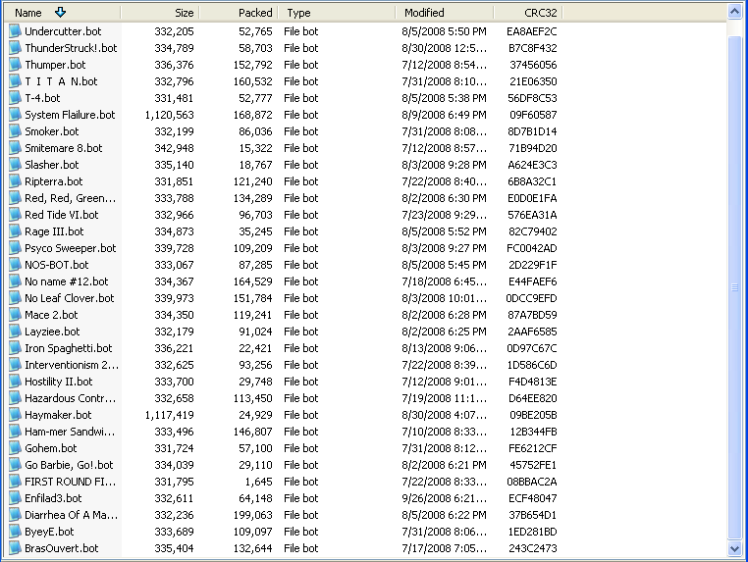Viewport: 748px width, 562px height.
Task: Select file name Diarrhea Of A Ma…
Action: (71, 515)
